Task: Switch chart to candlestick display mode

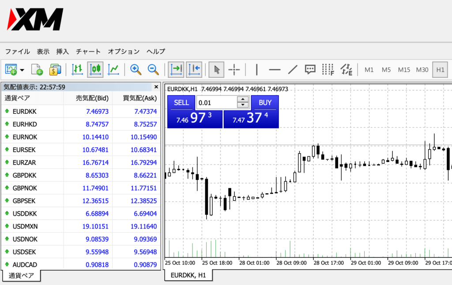Action: tap(95, 69)
